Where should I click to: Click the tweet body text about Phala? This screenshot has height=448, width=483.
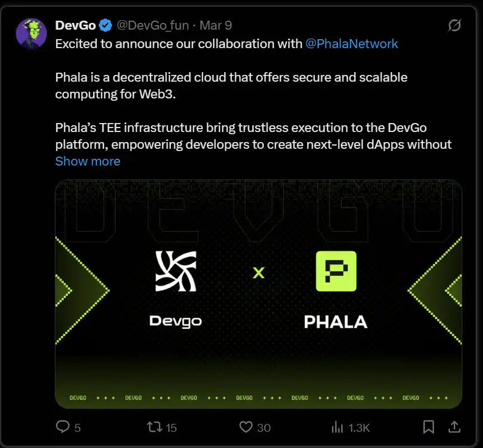(x=231, y=85)
